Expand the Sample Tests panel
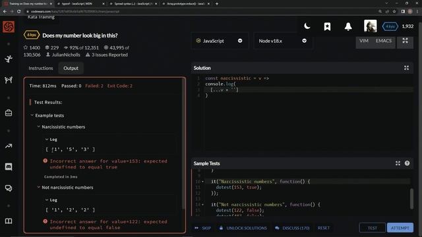 pos(398,163)
